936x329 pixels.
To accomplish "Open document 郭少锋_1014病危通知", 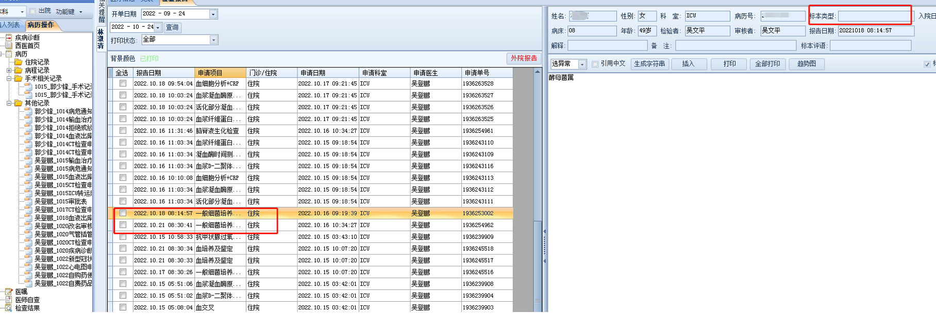I will coord(63,111).
